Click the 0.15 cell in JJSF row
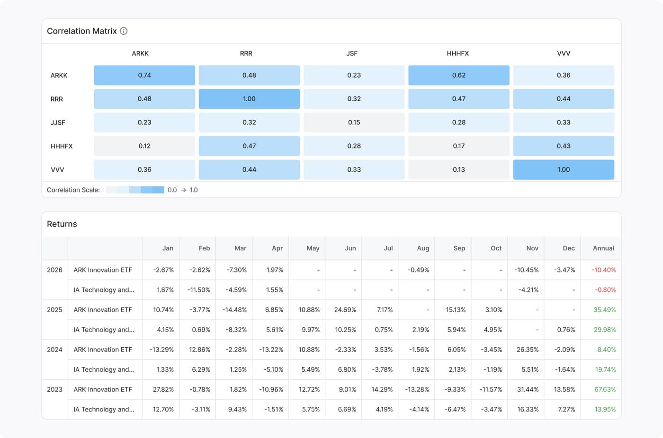 354,123
